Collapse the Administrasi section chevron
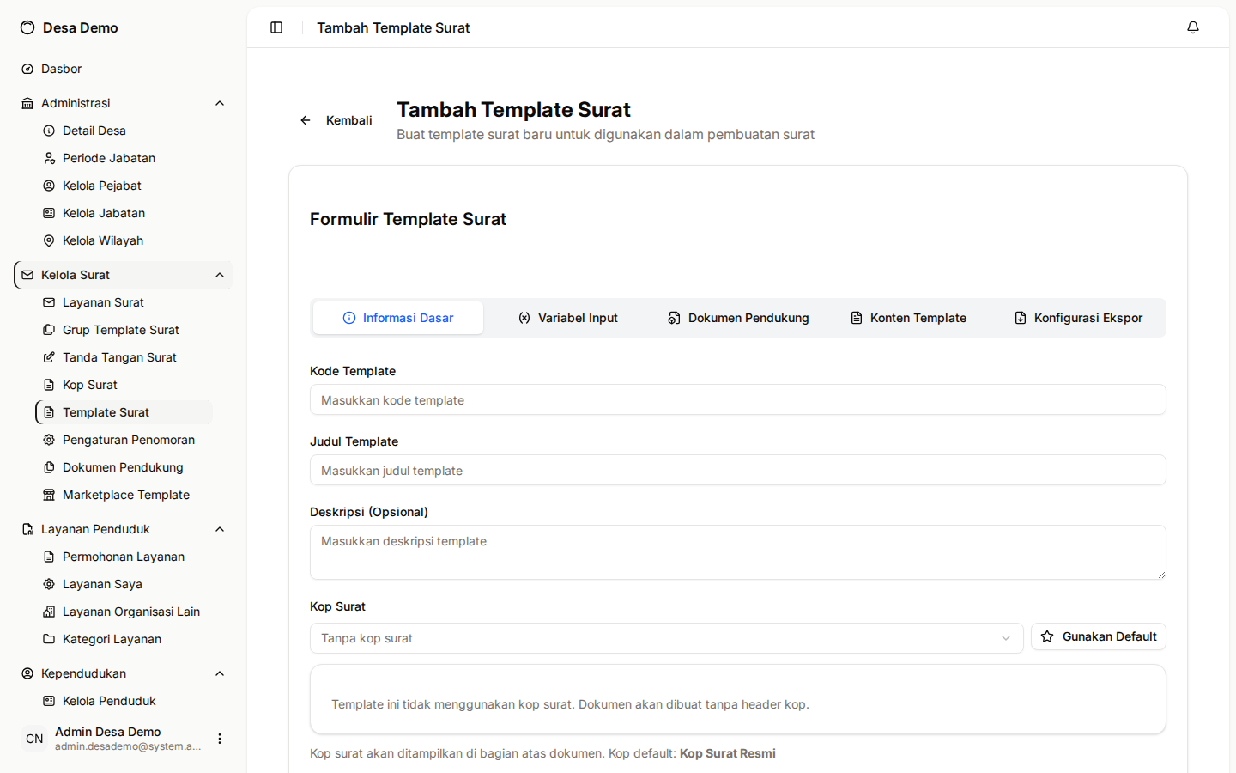The image size is (1236, 773). point(220,103)
